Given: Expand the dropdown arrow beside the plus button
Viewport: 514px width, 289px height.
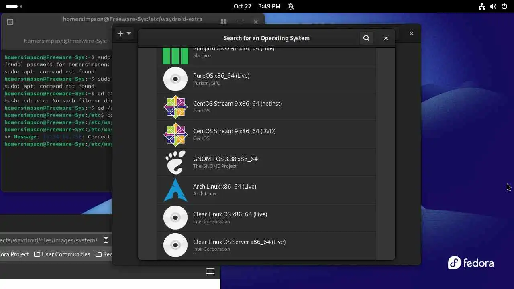Looking at the screenshot, I should tap(129, 33).
